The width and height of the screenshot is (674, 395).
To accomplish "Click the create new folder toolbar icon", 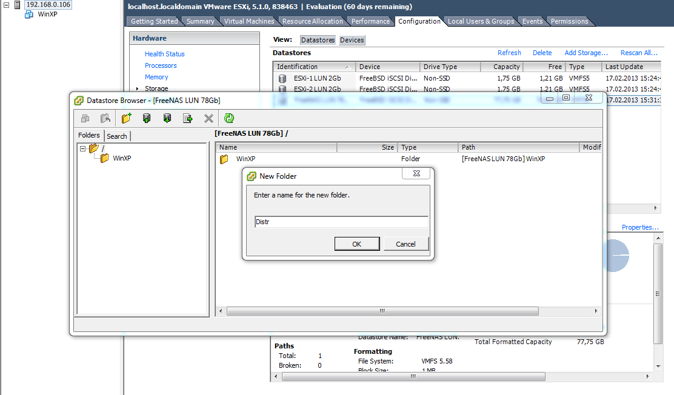I will tap(126, 118).
